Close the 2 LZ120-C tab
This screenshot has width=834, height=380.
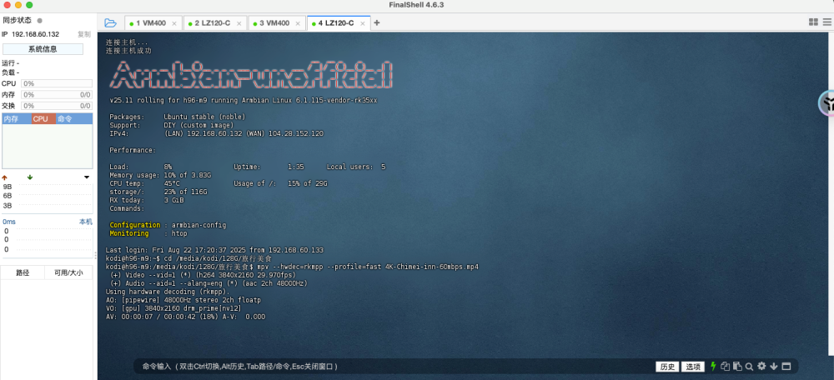tap(239, 23)
